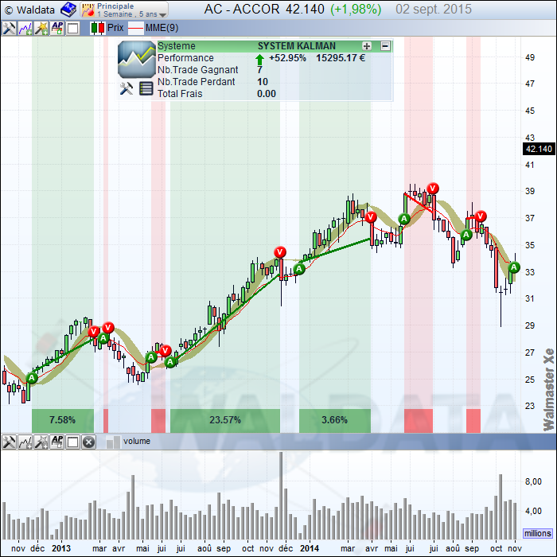Click the +52.95% performance value

[287, 58]
